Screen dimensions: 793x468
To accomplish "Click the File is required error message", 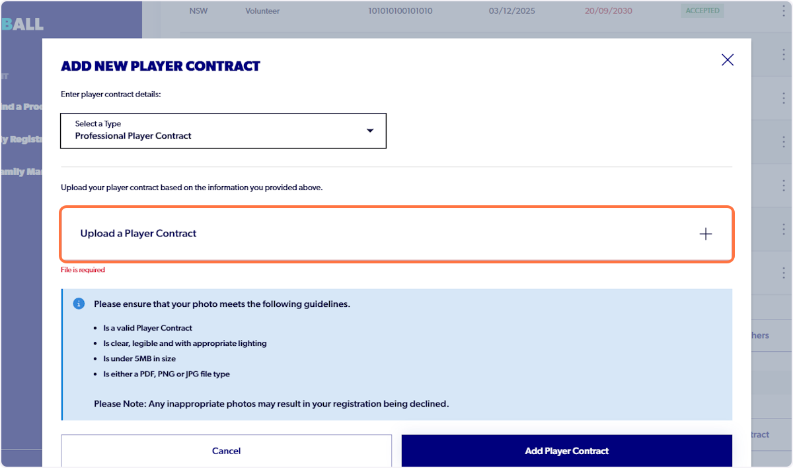I will (83, 269).
